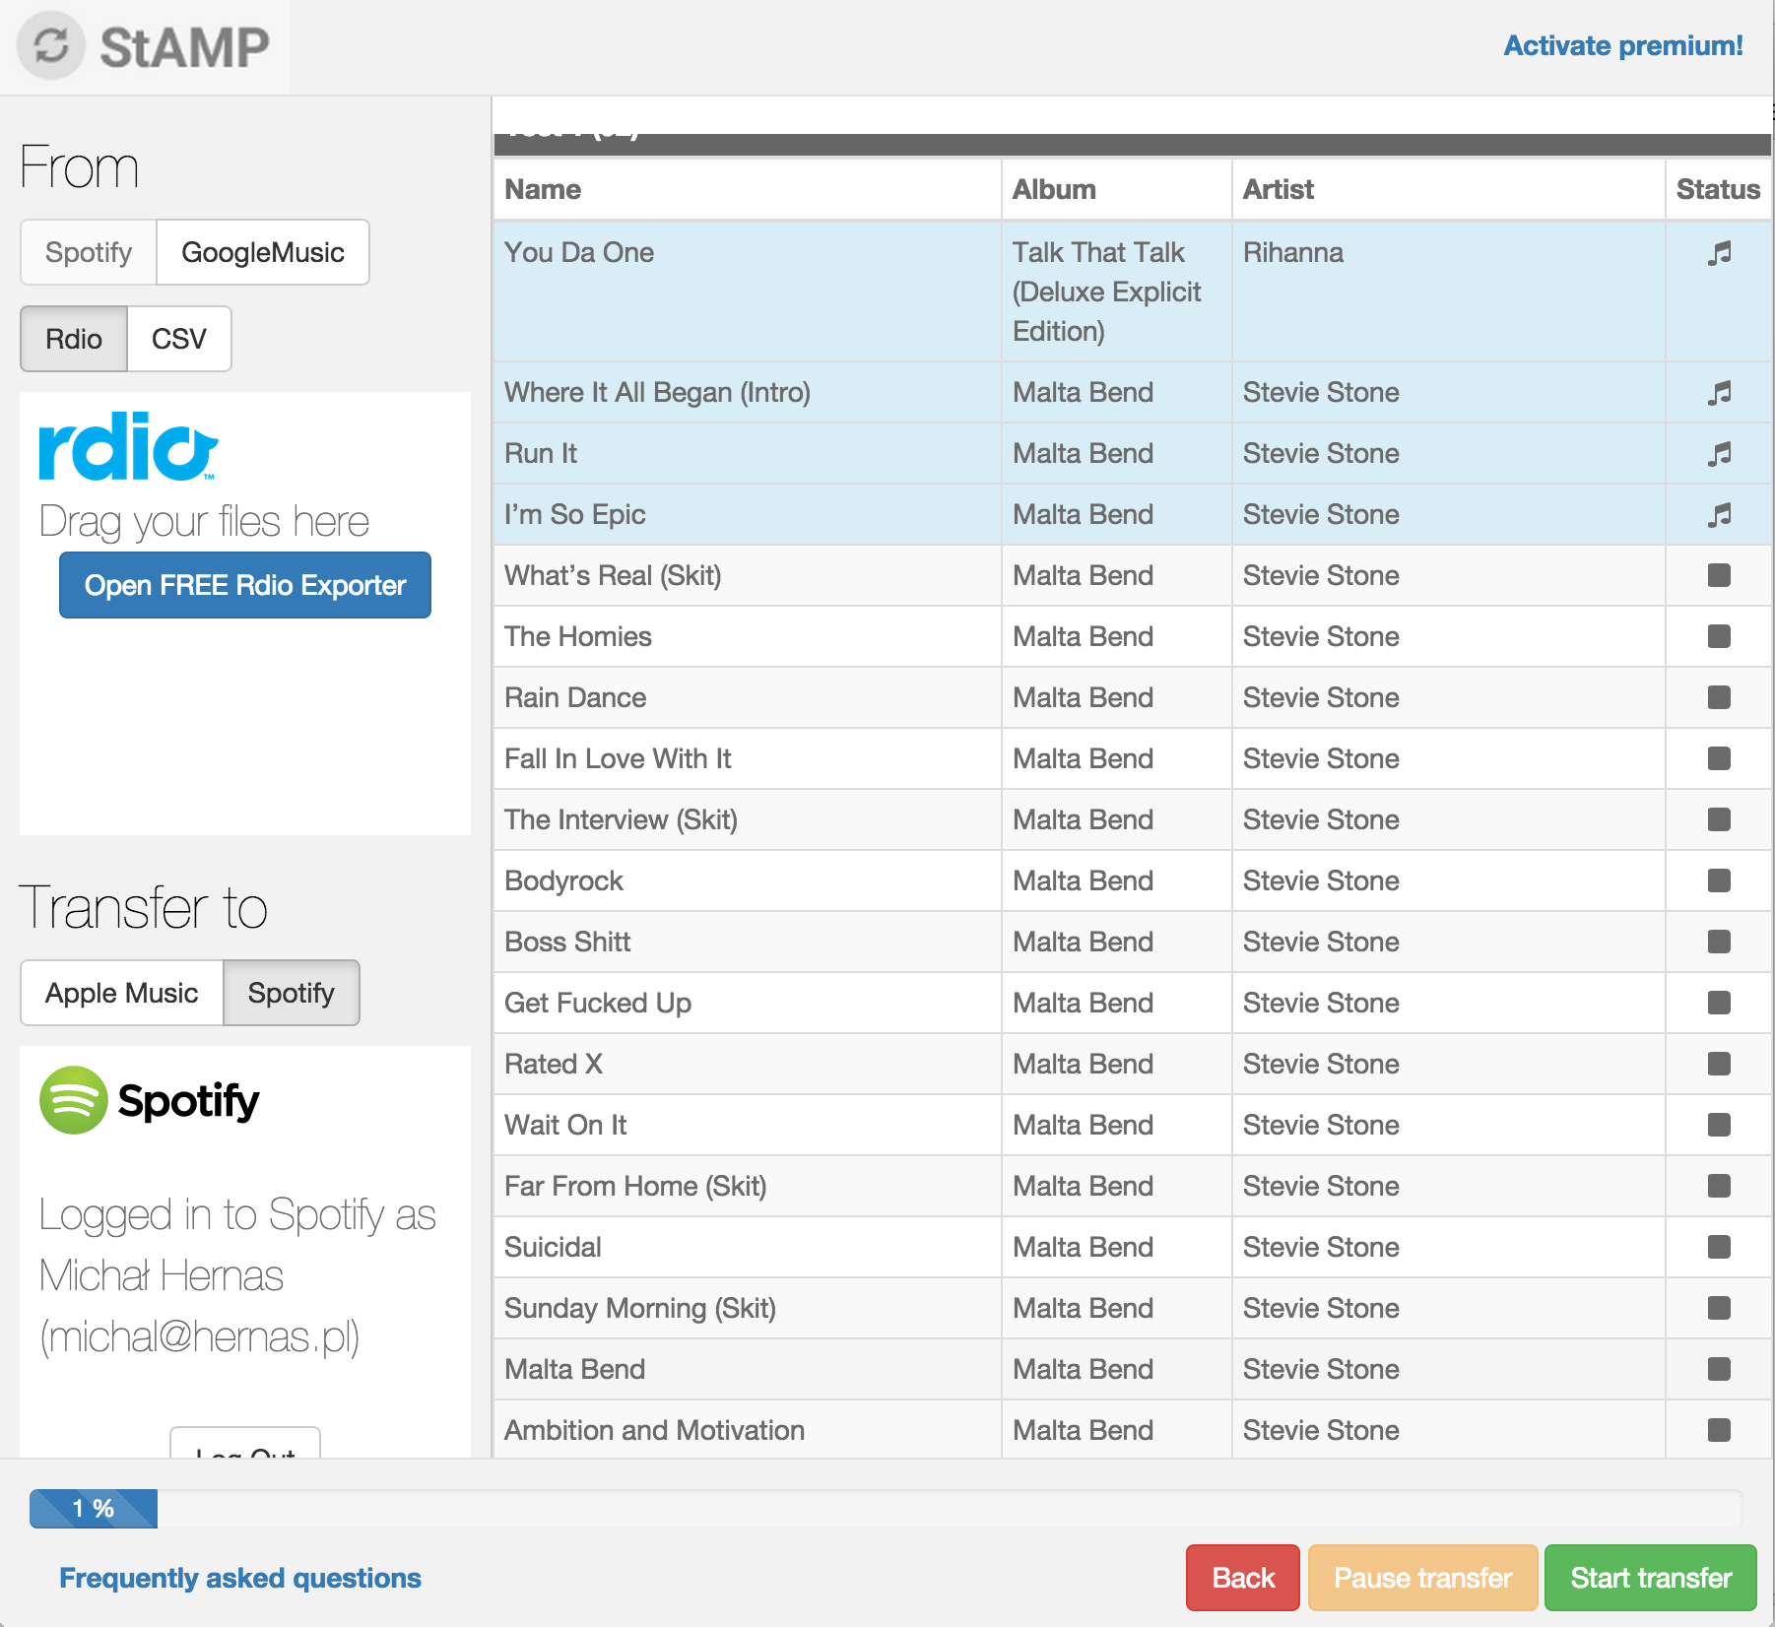Open the FREE Rdio Exporter

click(x=245, y=585)
